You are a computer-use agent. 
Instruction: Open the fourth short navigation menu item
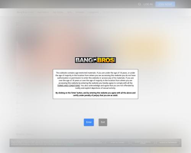click(x=70, y=12)
